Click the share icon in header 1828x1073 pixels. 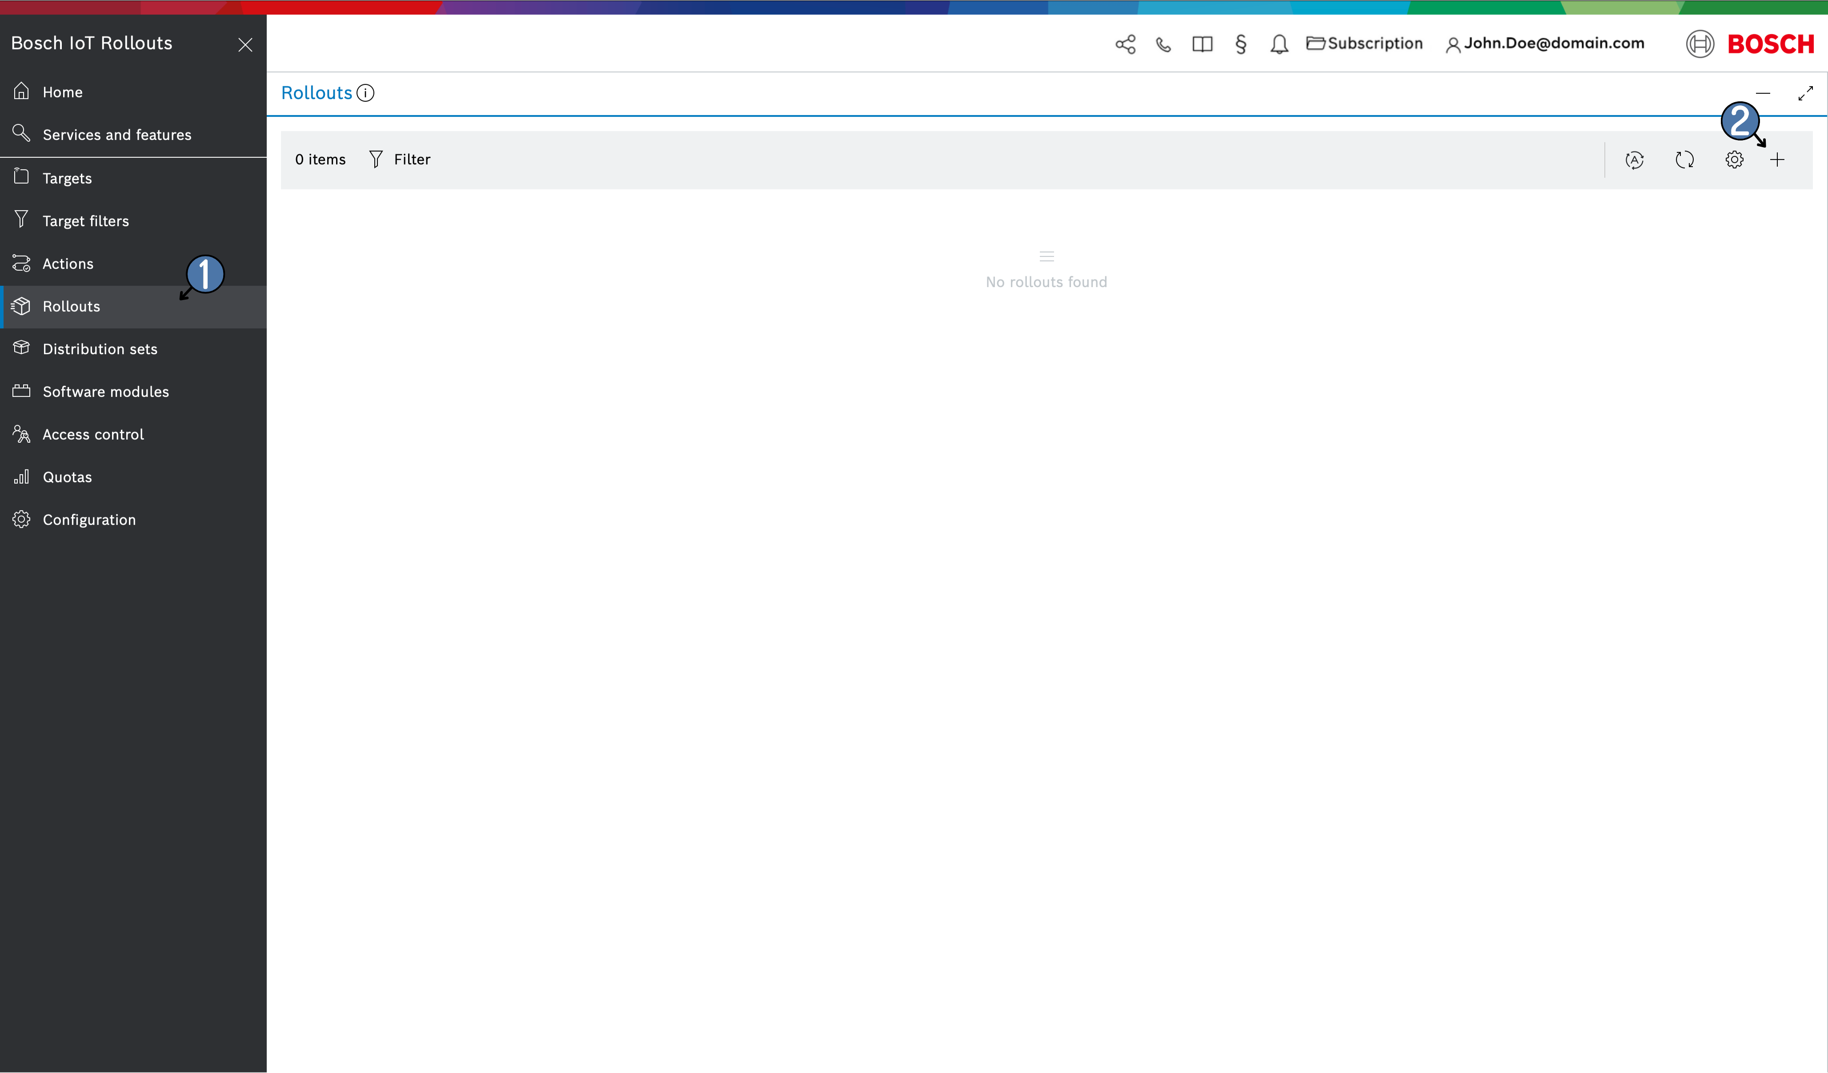point(1125,44)
